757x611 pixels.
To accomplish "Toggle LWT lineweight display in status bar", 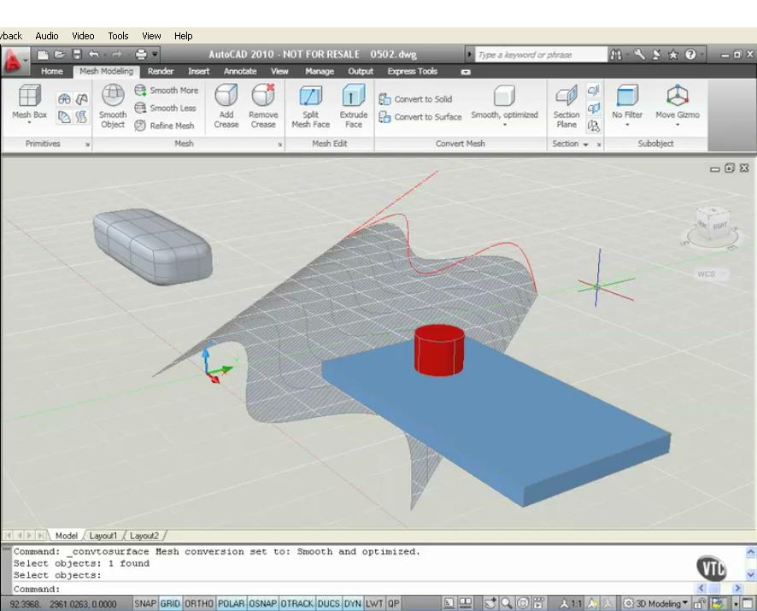I will (374, 604).
